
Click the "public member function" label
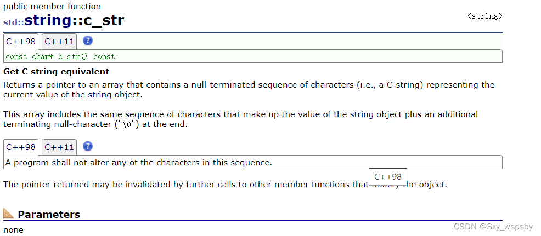[52, 7]
